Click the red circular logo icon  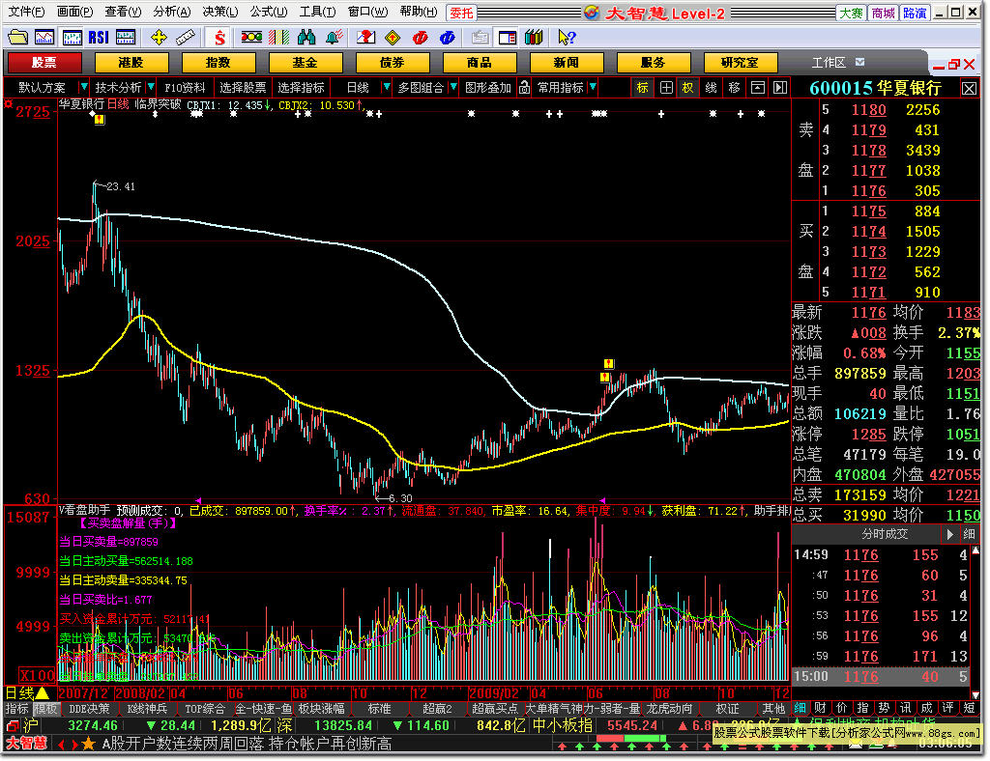420,38
